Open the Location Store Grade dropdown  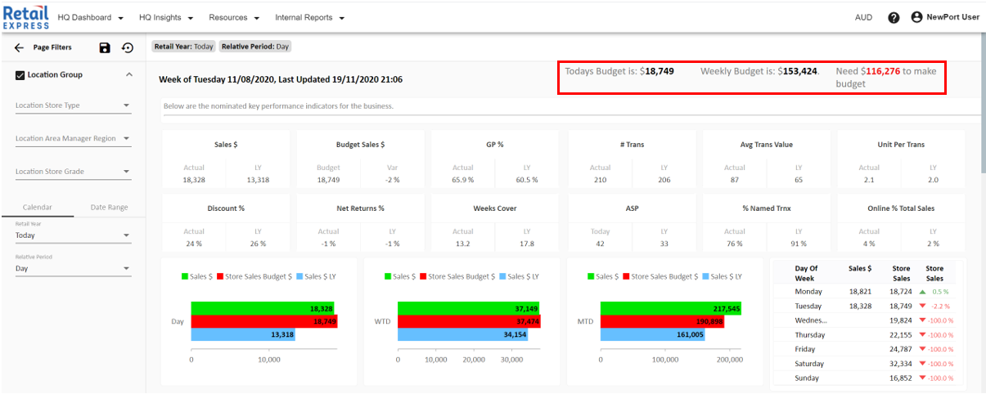73,172
